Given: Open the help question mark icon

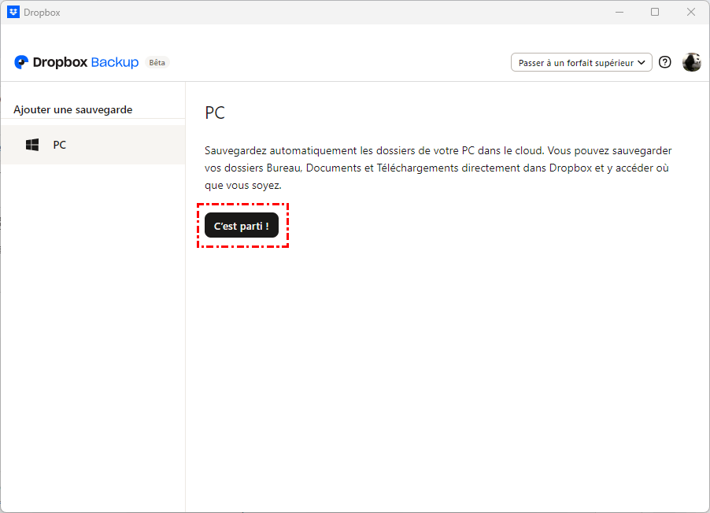Looking at the screenshot, I should point(664,62).
